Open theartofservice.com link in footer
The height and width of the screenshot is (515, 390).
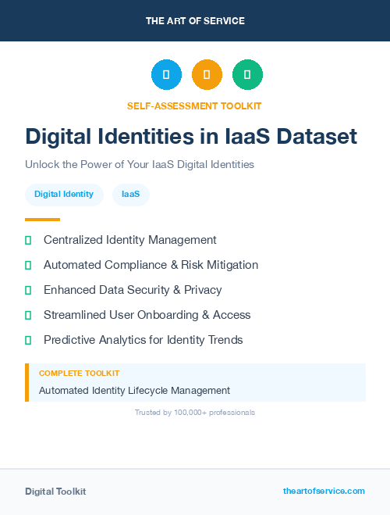(324, 491)
